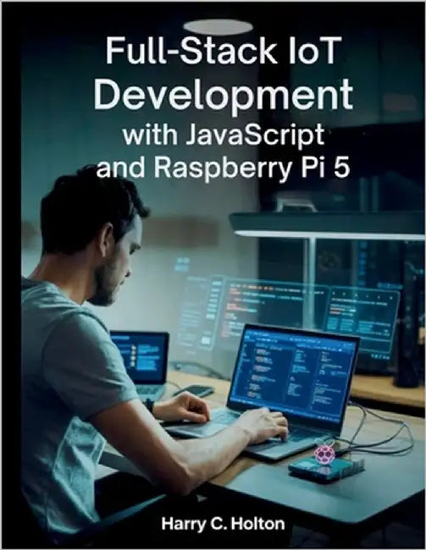Click the subtitle line "with JavaScript"
This screenshot has height=550, width=426.
pyautogui.click(x=223, y=135)
